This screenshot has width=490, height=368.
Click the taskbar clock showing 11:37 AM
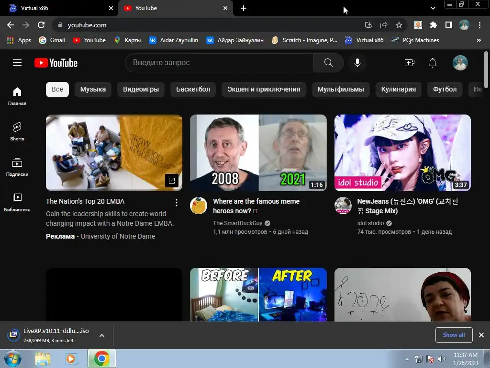click(x=466, y=359)
